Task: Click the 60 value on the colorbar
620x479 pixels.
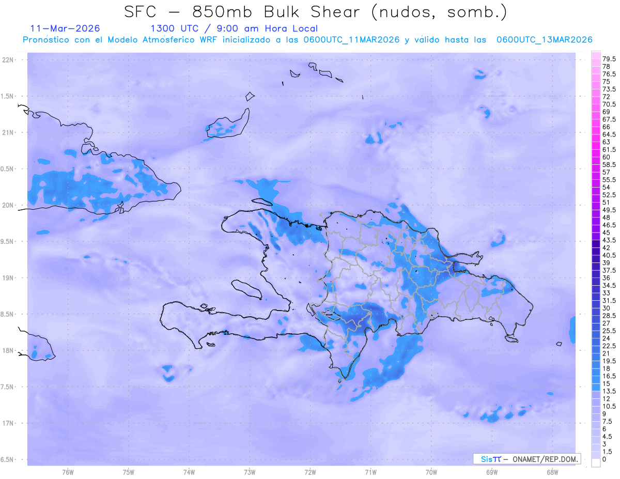Action: point(606,157)
